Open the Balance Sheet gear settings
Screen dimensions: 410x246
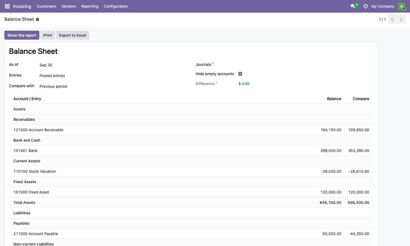pyautogui.click(x=38, y=19)
